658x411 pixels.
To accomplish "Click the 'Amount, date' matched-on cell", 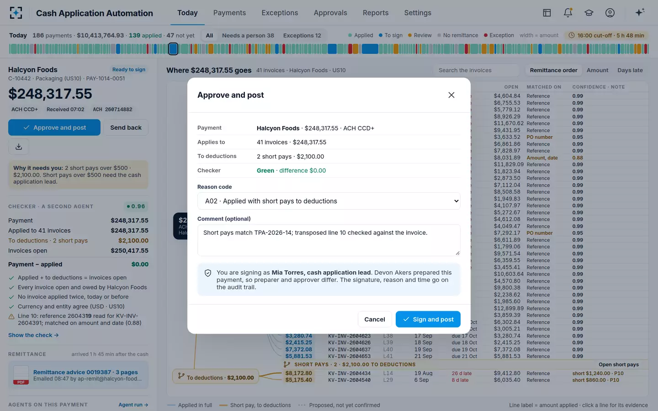I will pyautogui.click(x=542, y=158).
